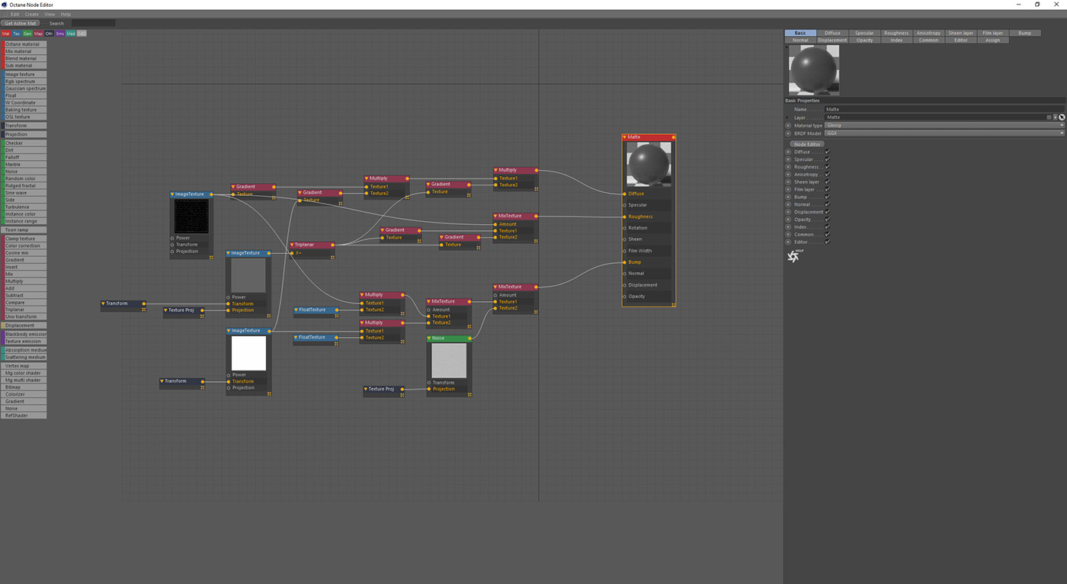
Task: Disable the Bump checkbox
Action: (827, 197)
